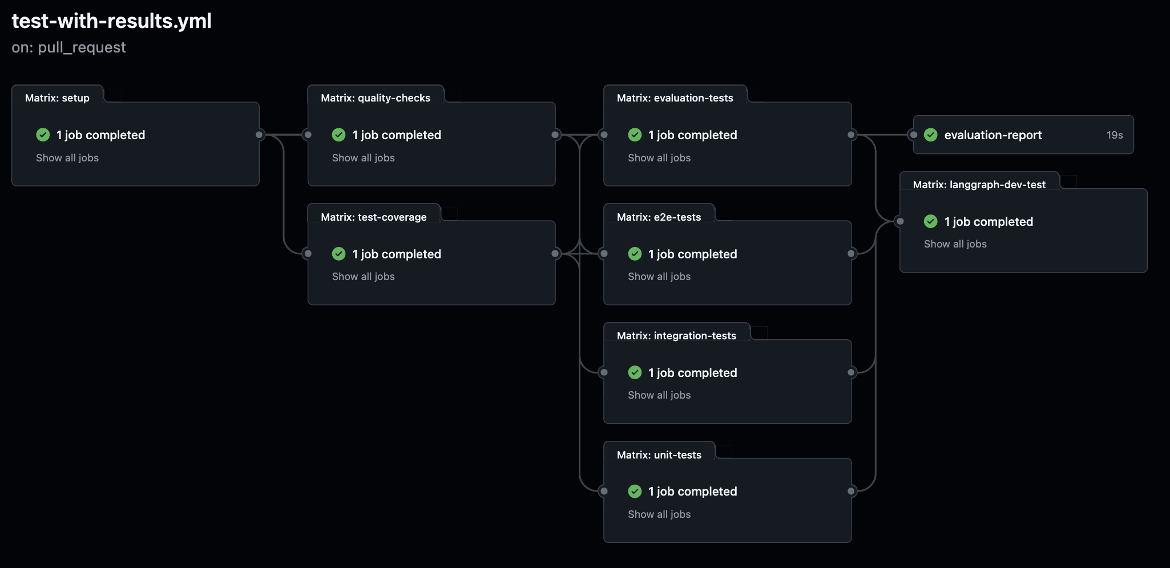Viewport: 1170px width, 568px height.
Task: Click the check icon on integration-tests job
Action: coord(634,372)
